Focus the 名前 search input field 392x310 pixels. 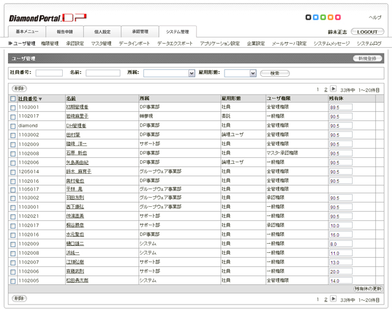pos(103,73)
